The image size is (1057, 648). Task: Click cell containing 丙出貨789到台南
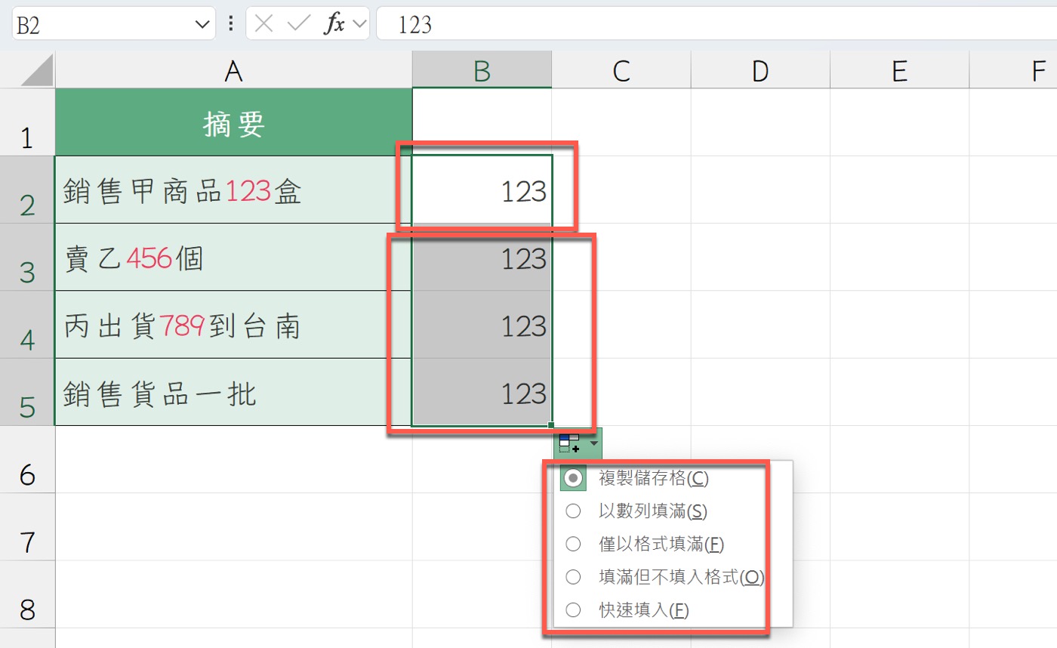[x=234, y=325]
